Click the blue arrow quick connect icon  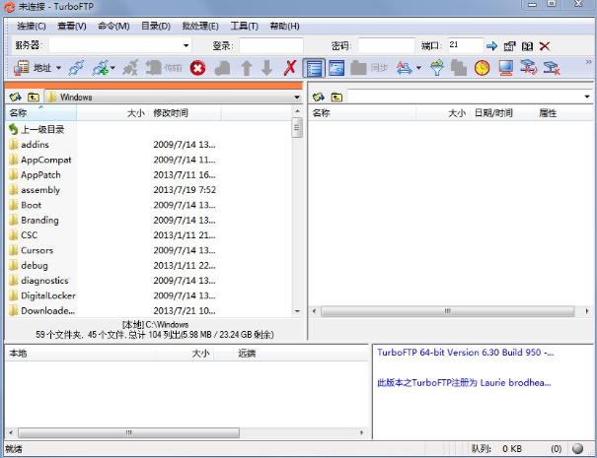click(x=491, y=46)
